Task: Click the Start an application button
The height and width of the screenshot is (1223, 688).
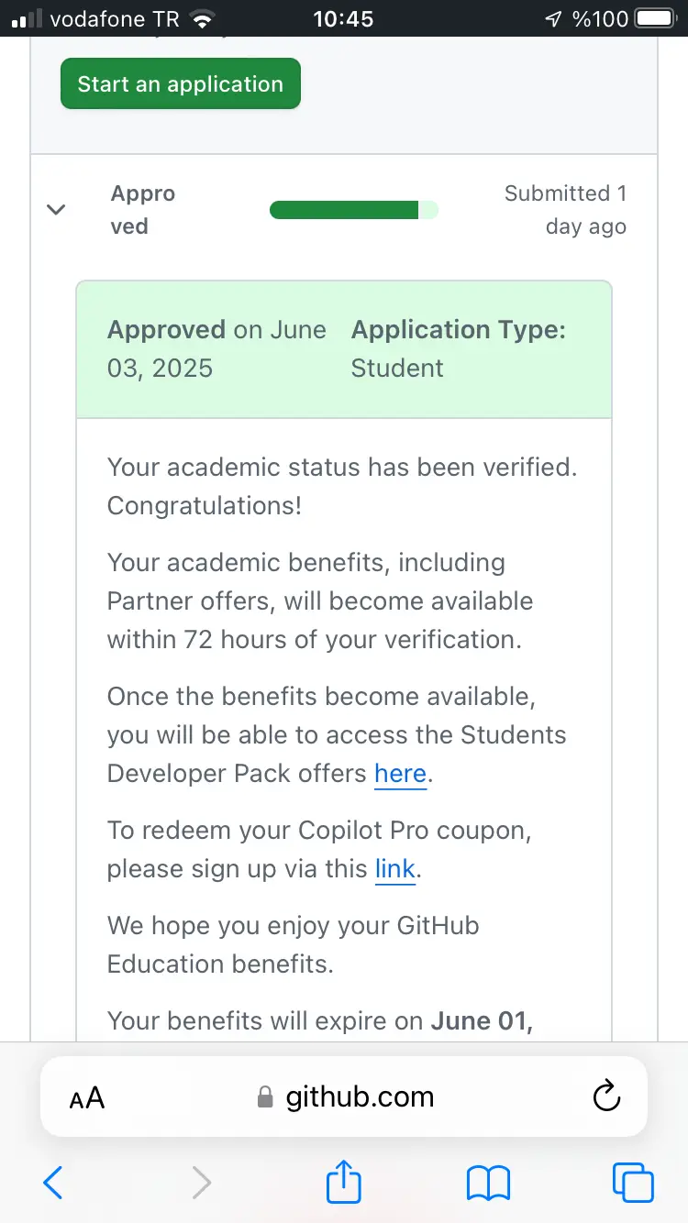Action: pos(181,83)
